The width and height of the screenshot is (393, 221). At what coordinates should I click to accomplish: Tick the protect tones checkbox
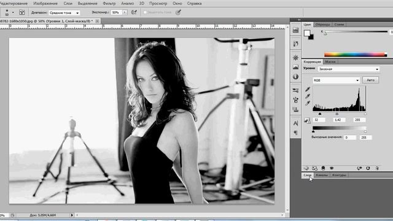145,12
